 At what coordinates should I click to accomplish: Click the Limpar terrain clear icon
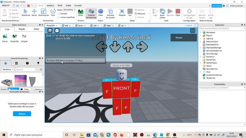pos(24,38)
